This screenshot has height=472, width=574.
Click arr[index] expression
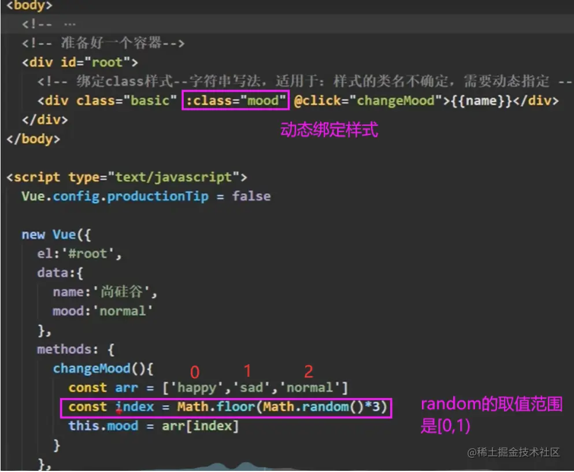[x=200, y=426]
